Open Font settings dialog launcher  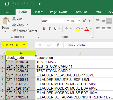(x=91, y=37)
